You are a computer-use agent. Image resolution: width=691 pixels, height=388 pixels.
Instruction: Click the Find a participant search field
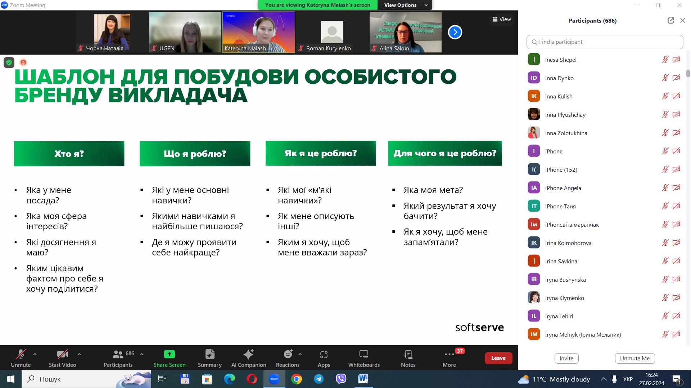[x=605, y=42]
